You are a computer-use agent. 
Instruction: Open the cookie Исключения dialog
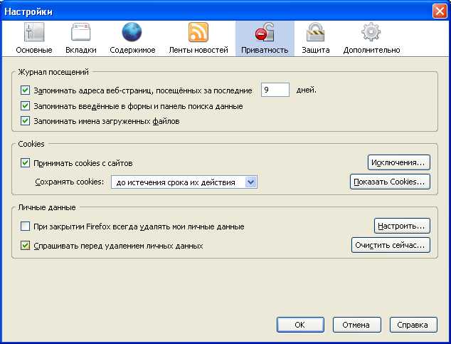399,162
